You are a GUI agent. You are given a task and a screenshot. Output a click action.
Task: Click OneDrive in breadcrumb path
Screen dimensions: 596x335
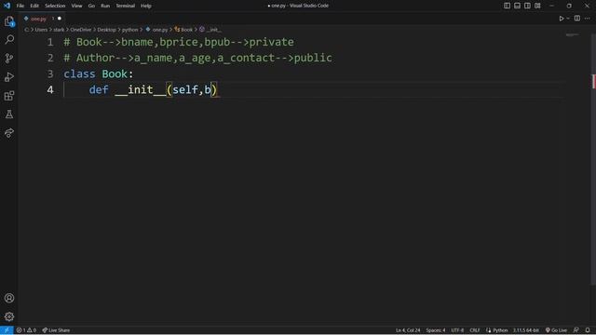point(81,29)
